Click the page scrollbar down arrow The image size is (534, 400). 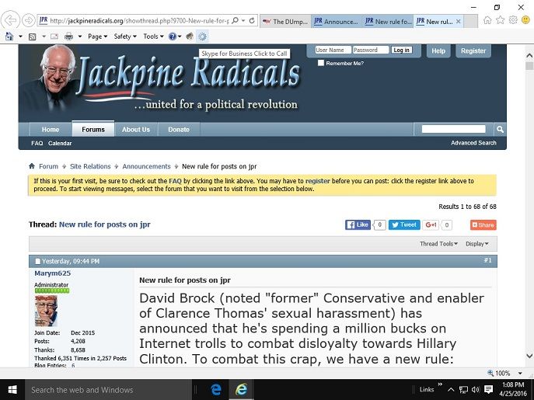tap(529, 356)
